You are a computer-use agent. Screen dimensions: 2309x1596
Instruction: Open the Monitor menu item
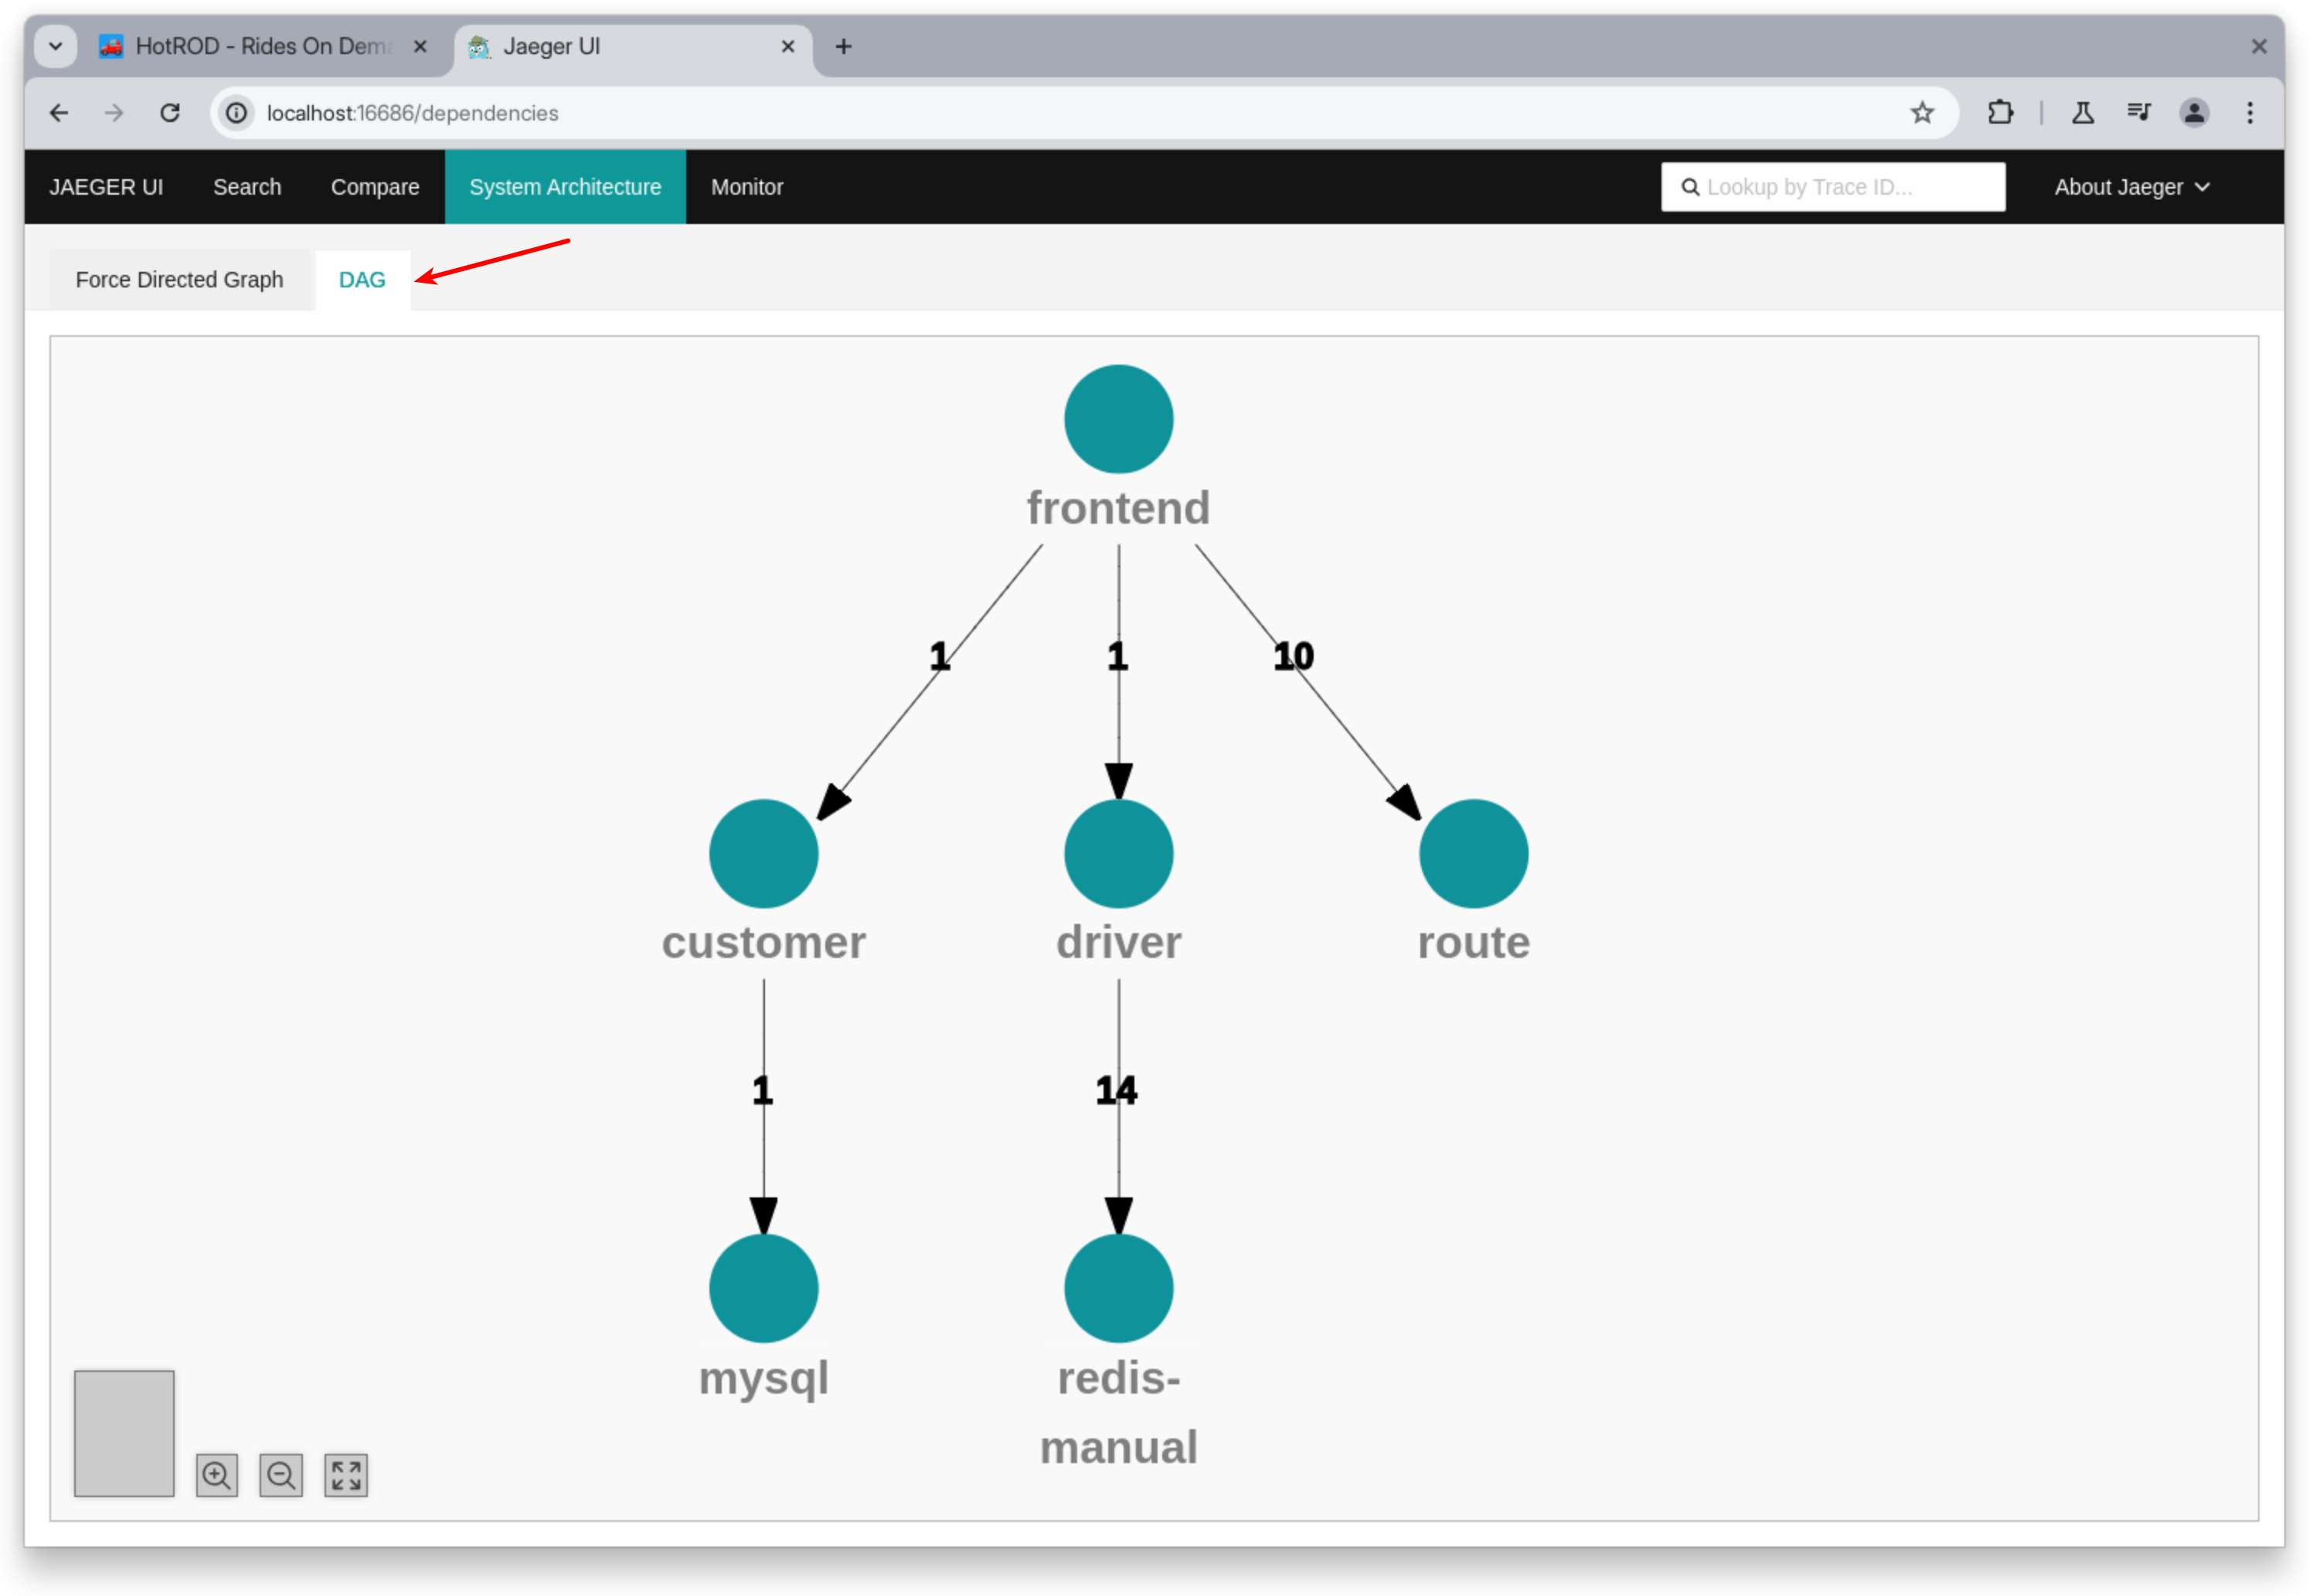click(x=746, y=187)
